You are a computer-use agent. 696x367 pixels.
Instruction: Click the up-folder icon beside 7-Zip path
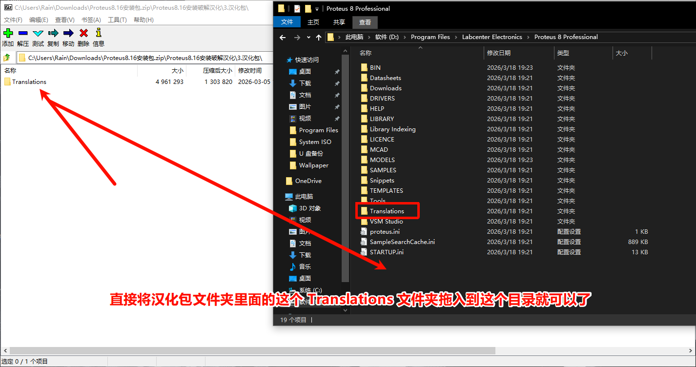7,58
